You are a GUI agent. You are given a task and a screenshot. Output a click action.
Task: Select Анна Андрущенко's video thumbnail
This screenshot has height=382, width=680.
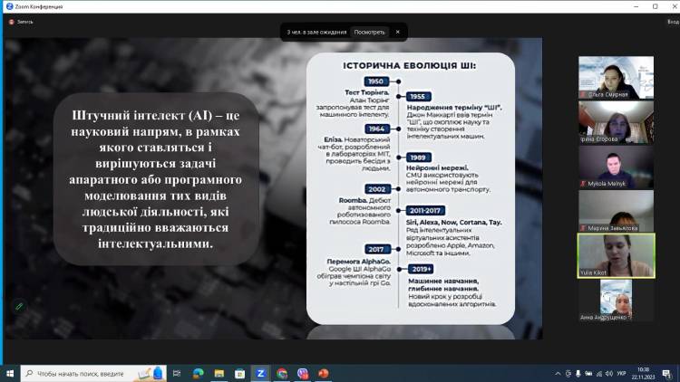[616, 300]
